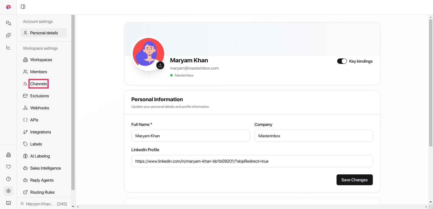Open the conversations inbox icon

tap(8, 23)
